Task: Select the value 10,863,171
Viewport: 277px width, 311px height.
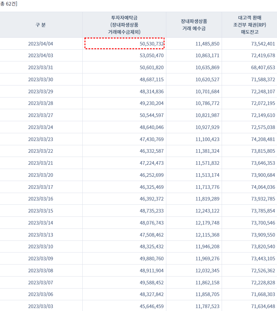Action: (207, 55)
